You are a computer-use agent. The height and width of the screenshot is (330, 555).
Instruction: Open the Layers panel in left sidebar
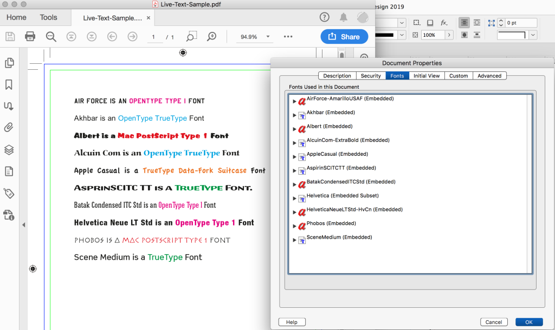tap(9, 150)
